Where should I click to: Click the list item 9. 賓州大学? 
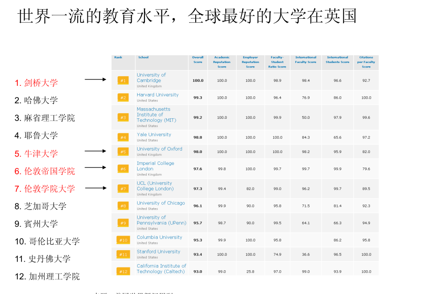[36, 224]
